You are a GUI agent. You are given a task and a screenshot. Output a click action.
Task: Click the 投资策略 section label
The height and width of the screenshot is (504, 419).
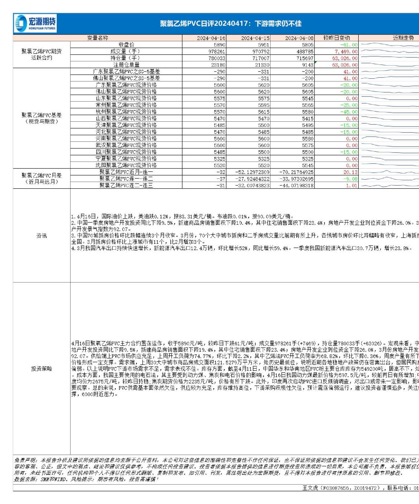click(x=42, y=369)
